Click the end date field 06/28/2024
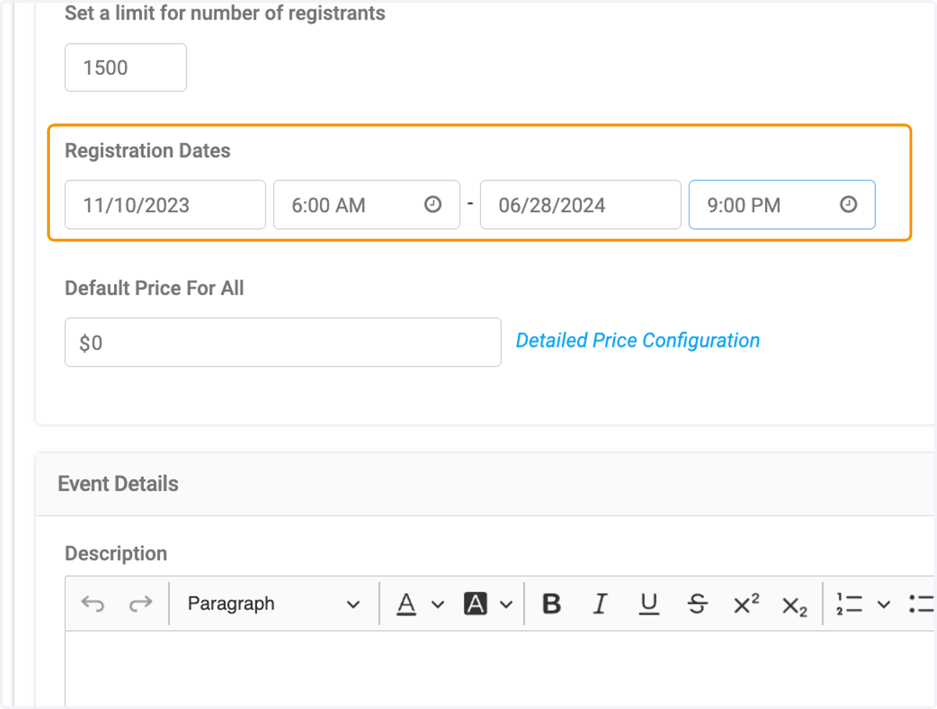The image size is (937, 709). click(581, 205)
